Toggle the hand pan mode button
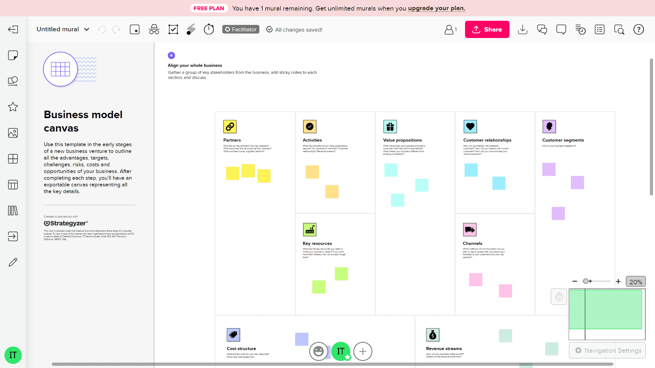The width and height of the screenshot is (655, 368). (558, 297)
